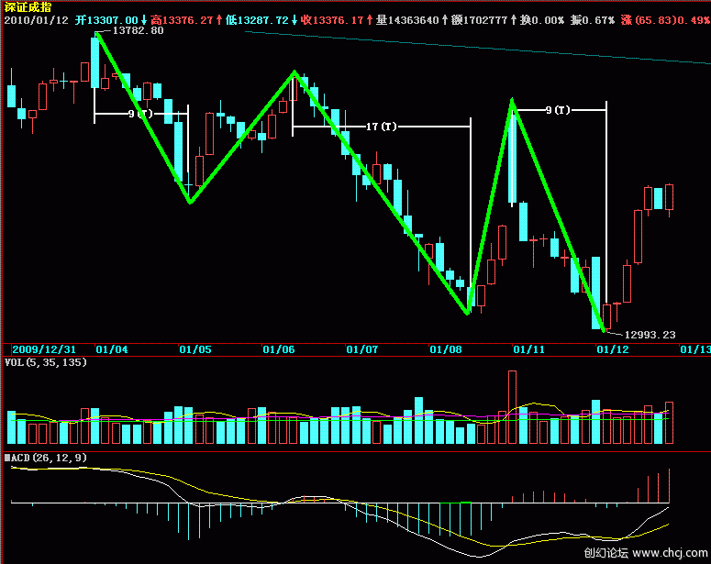711x564 pixels.
Task: Click the 13782.80 peak price label
Action: click(138, 30)
